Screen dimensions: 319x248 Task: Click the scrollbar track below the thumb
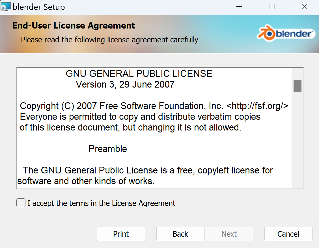(x=298, y=140)
